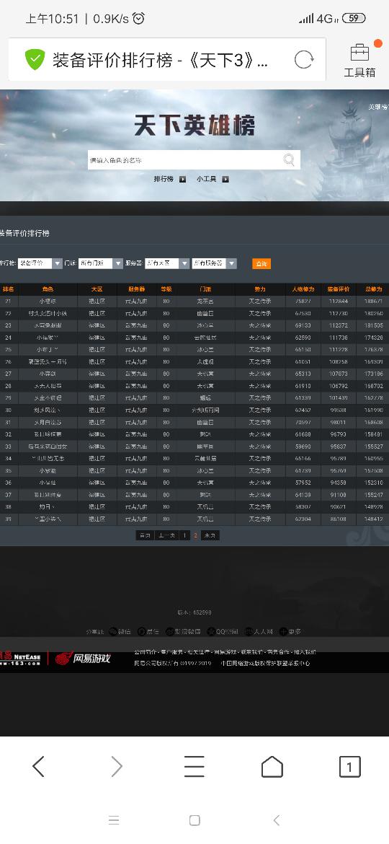Click equipment score 106792

[x=339, y=386]
